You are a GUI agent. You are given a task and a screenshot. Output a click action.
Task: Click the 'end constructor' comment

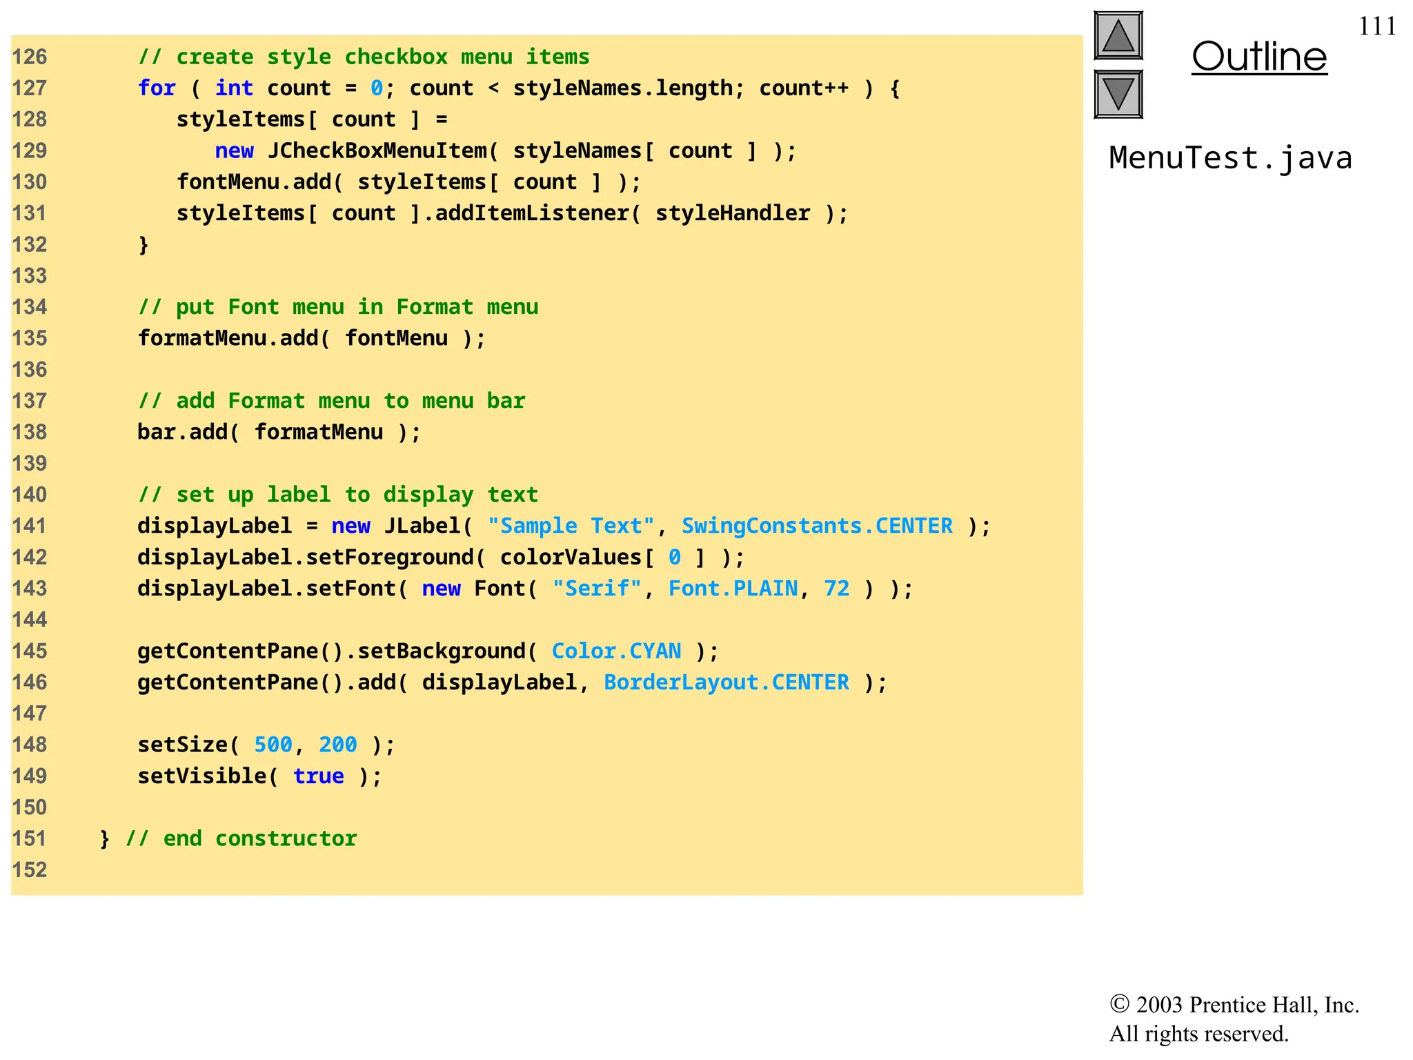coord(241,839)
